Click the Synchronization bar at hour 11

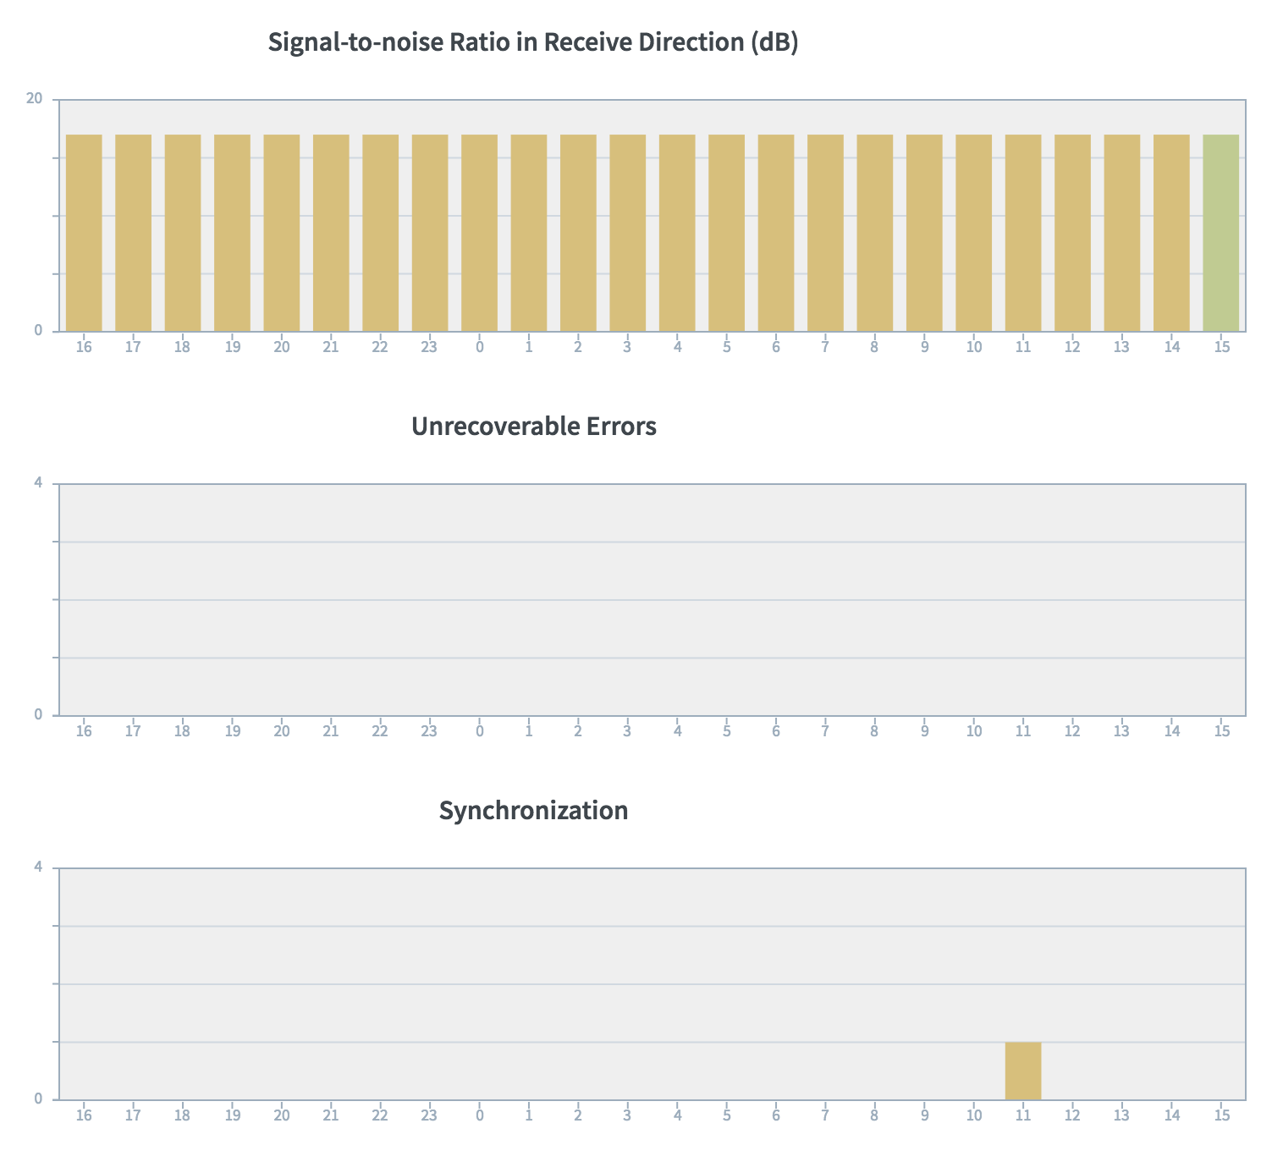1023,1071
